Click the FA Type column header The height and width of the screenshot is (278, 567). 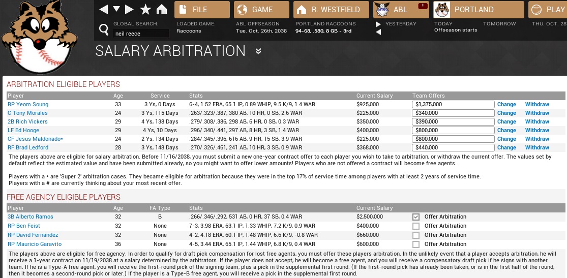point(160,208)
